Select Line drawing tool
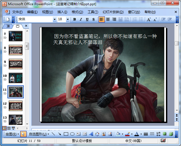 click(53, 134)
